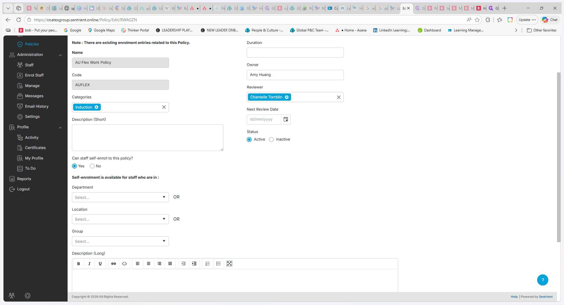Image resolution: width=564 pixels, height=305 pixels.
Task: Align text right in the editor
Action: click(x=159, y=264)
